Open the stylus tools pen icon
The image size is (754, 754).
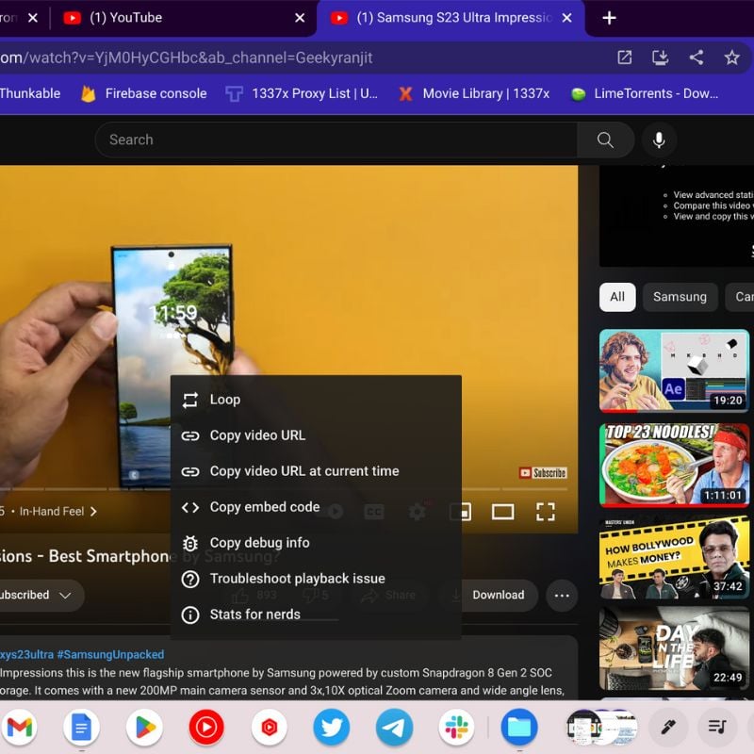tap(667, 727)
